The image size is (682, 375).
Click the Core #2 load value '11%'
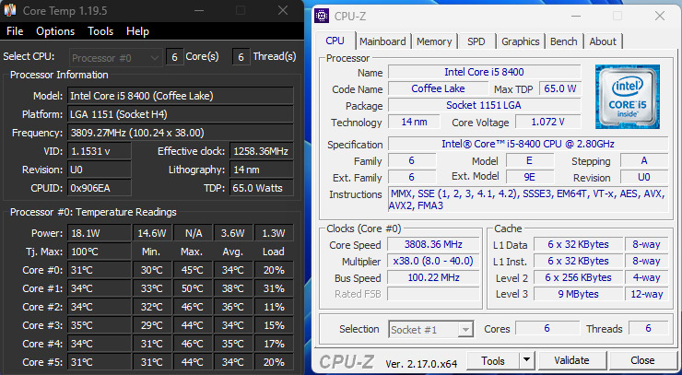(274, 307)
